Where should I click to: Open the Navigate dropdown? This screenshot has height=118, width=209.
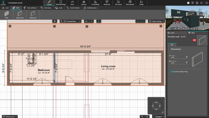(x=159, y=117)
